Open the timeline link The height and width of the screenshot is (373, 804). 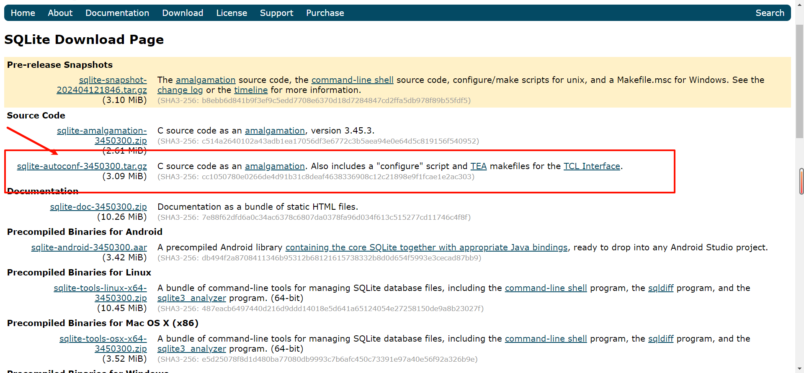coord(251,90)
